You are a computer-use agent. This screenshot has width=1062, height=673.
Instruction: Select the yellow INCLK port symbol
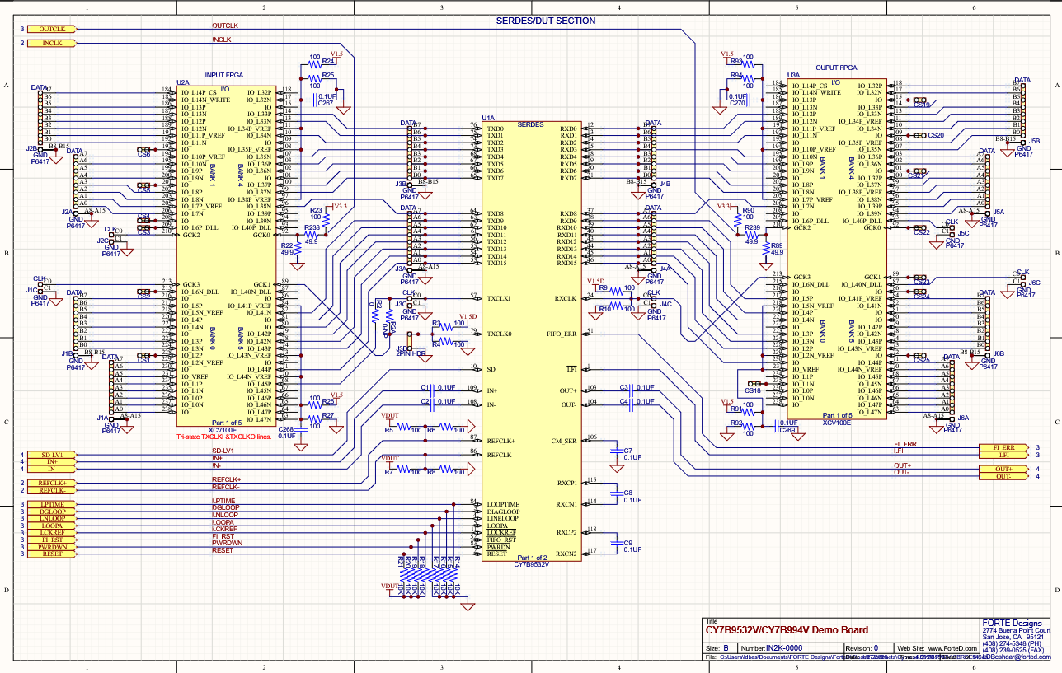[x=52, y=43]
